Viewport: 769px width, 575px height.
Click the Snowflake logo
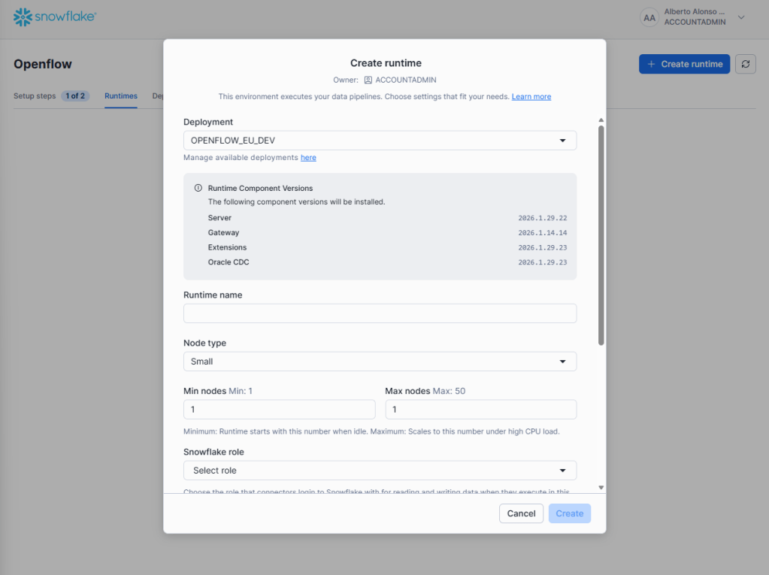55,17
